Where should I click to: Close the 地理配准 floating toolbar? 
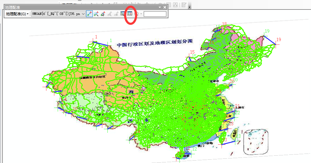[x=165, y=7]
